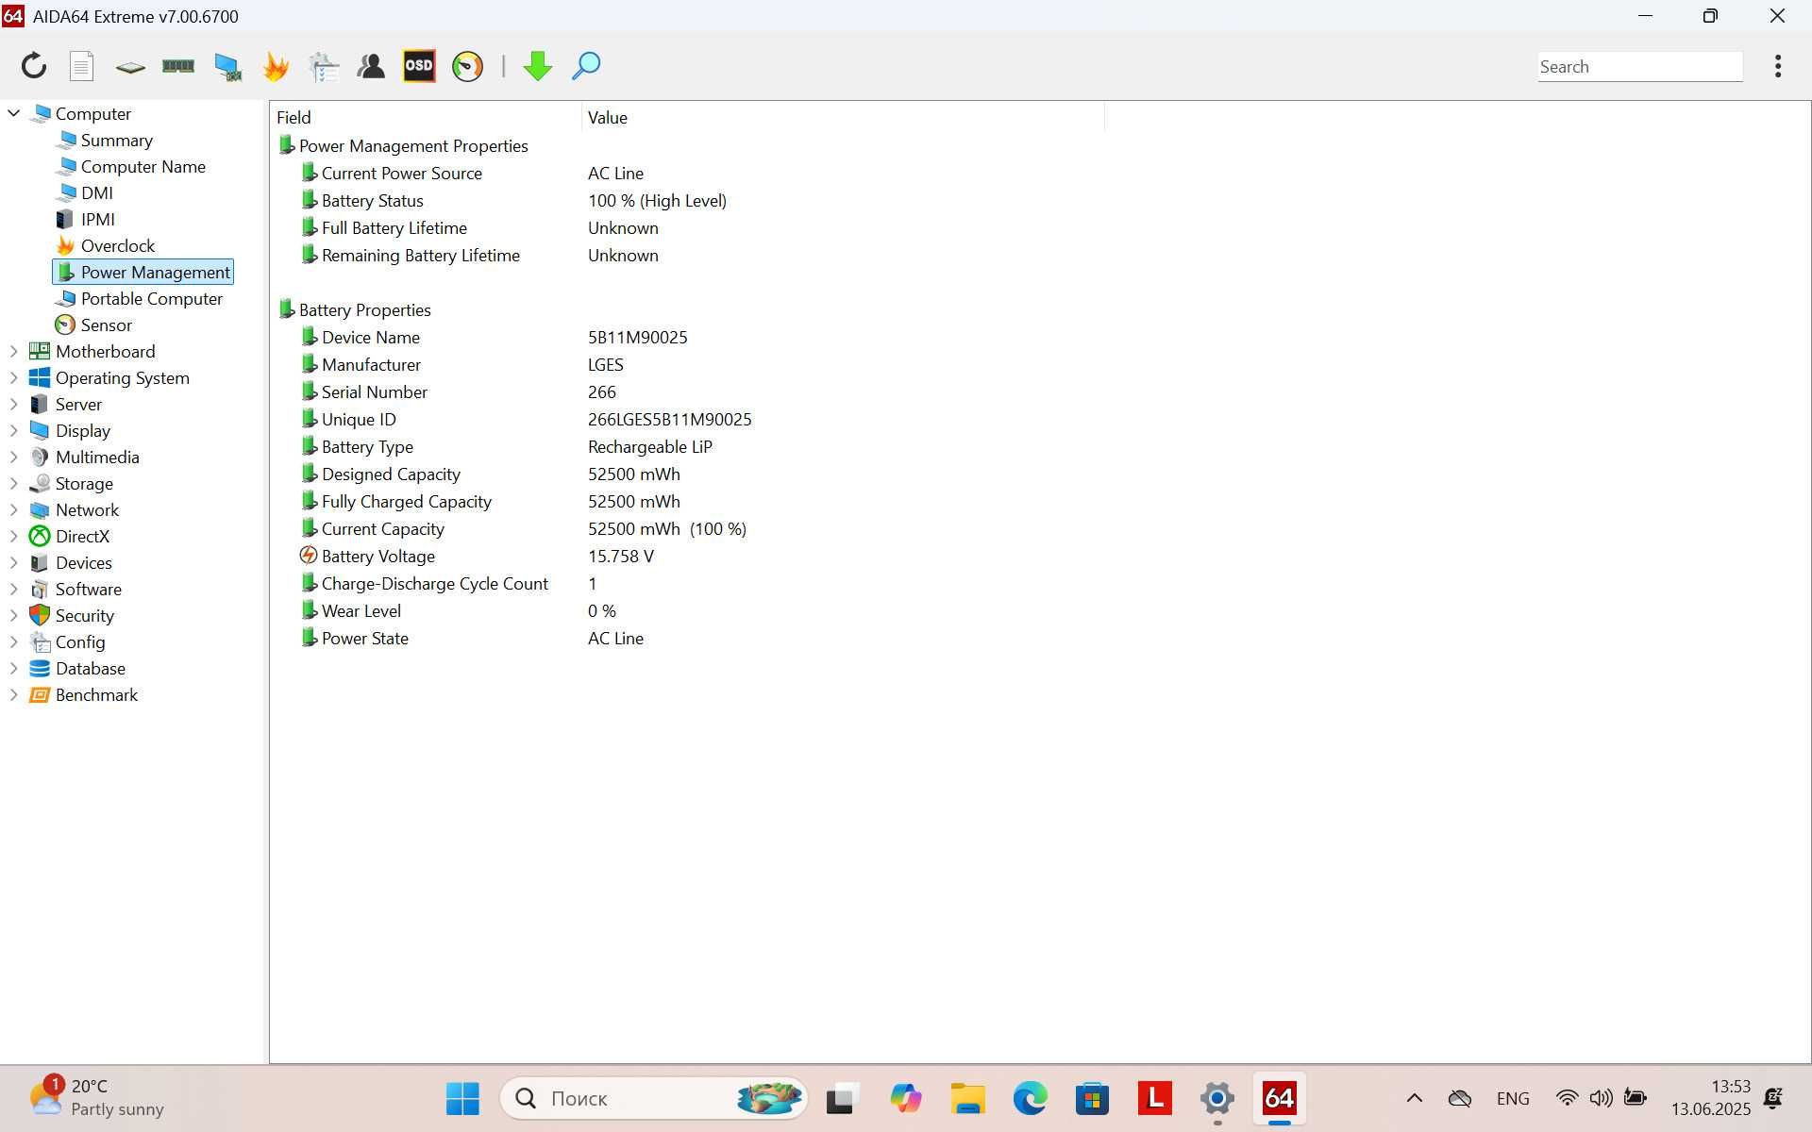Click the user silhouette toolbar icon
The width and height of the screenshot is (1812, 1132).
[371, 66]
